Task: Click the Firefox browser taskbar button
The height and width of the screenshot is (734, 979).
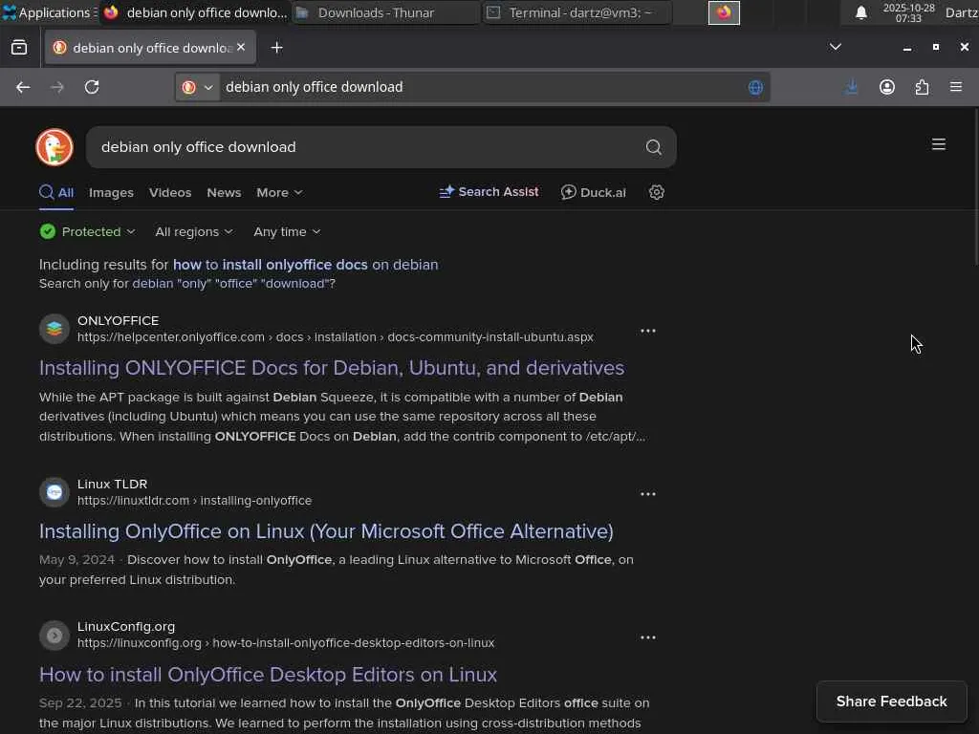Action: coord(194,12)
